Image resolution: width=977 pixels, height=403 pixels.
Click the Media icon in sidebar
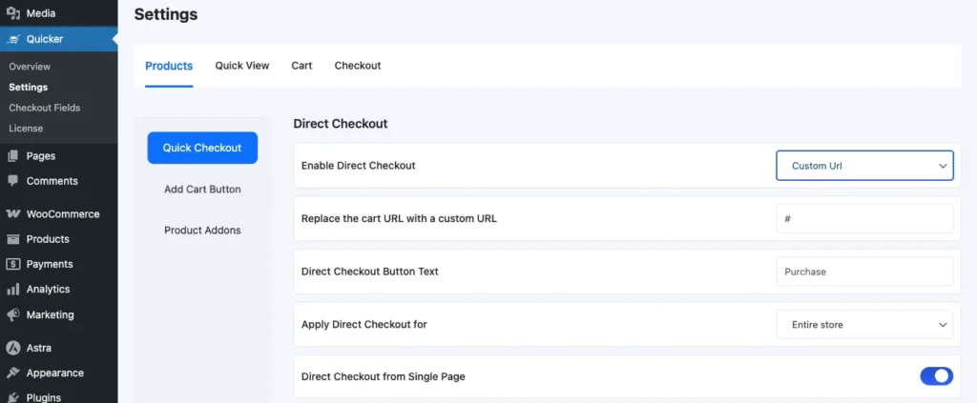(x=13, y=13)
